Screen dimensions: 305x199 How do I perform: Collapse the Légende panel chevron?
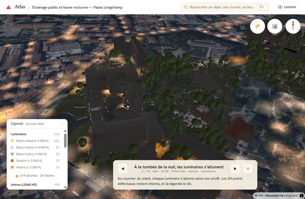coord(62,124)
